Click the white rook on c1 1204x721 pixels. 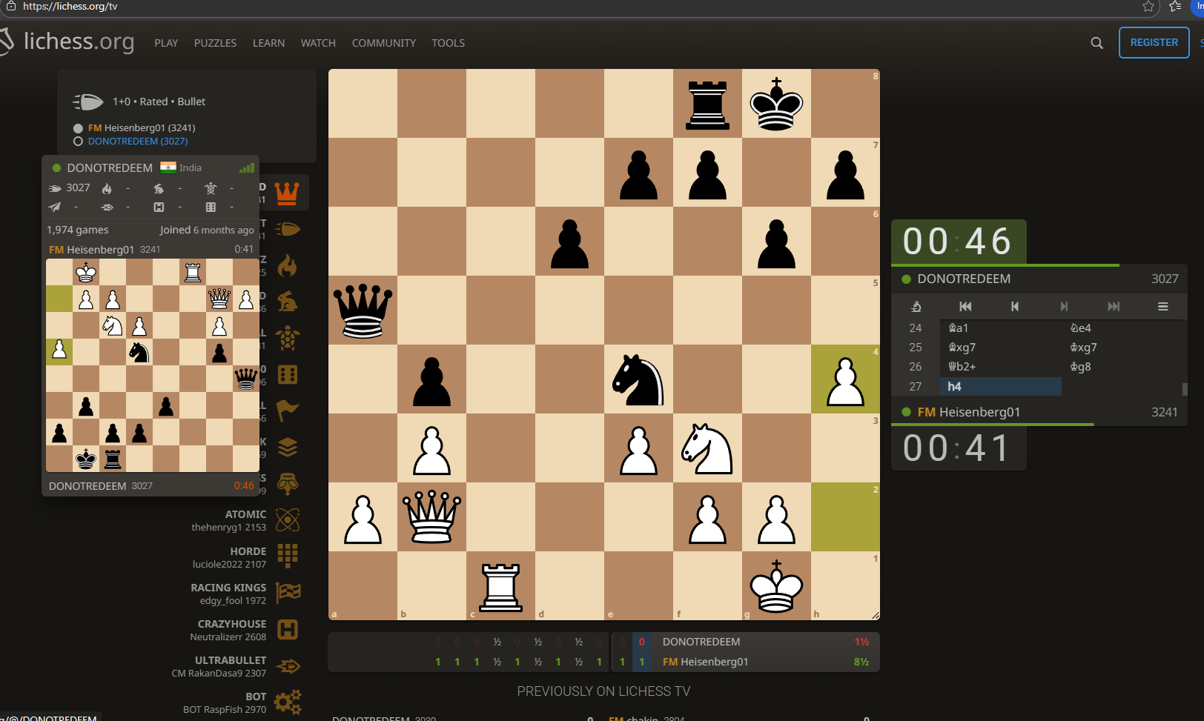pyautogui.click(x=501, y=586)
